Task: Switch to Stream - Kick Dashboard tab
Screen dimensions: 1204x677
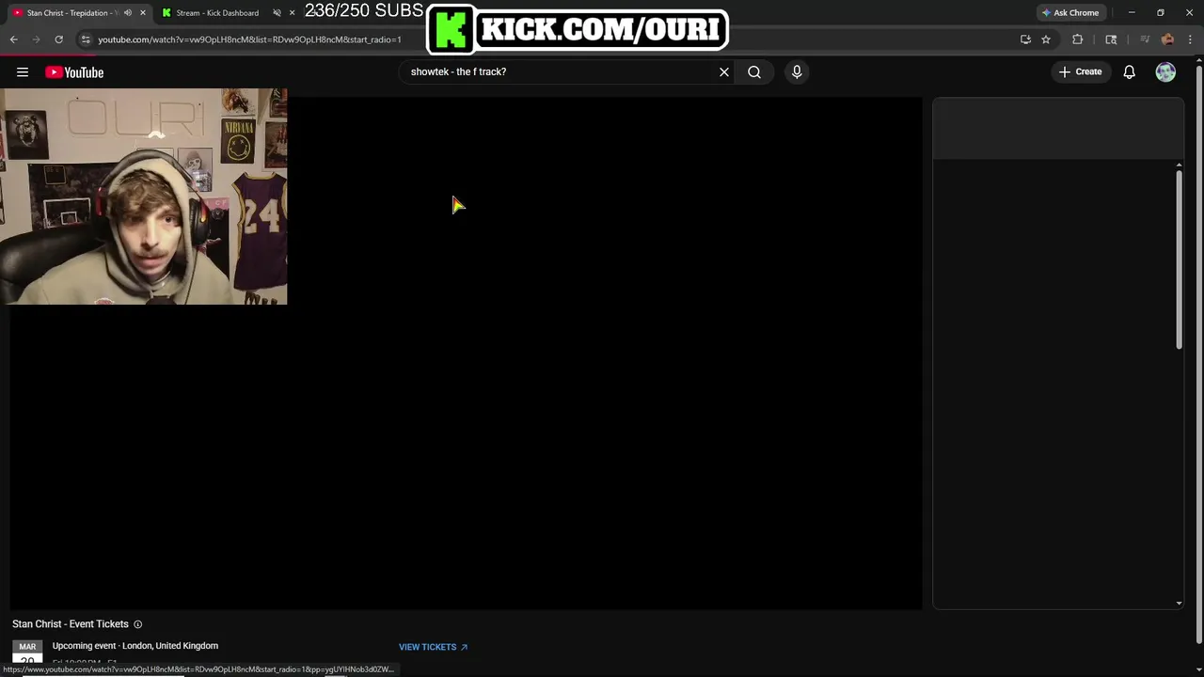Action: (x=217, y=13)
